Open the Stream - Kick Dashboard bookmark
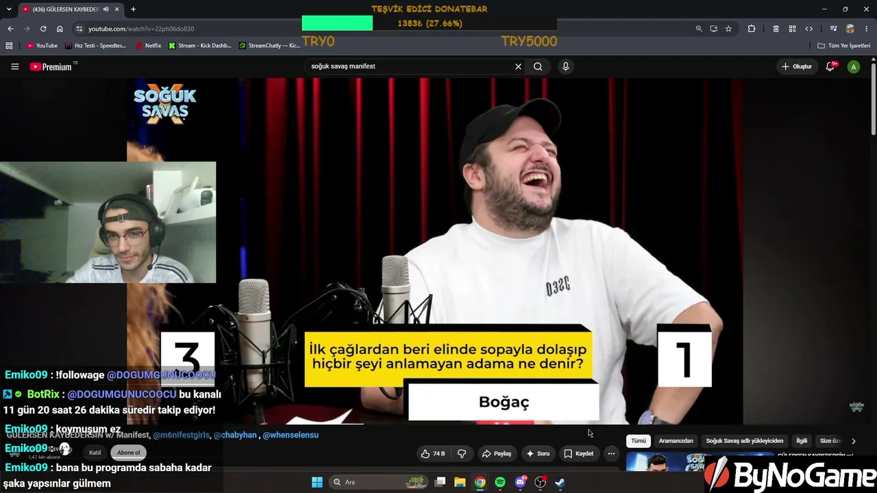The image size is (877, 493). pyautogui.click(x=200, y=46)
